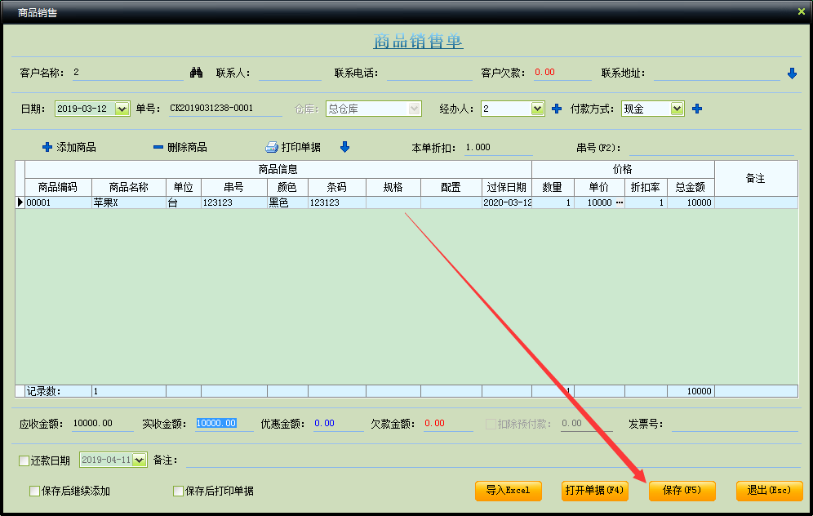Enable 保存后打印单据 checkbox
The image size is (813, 516).
179,492
